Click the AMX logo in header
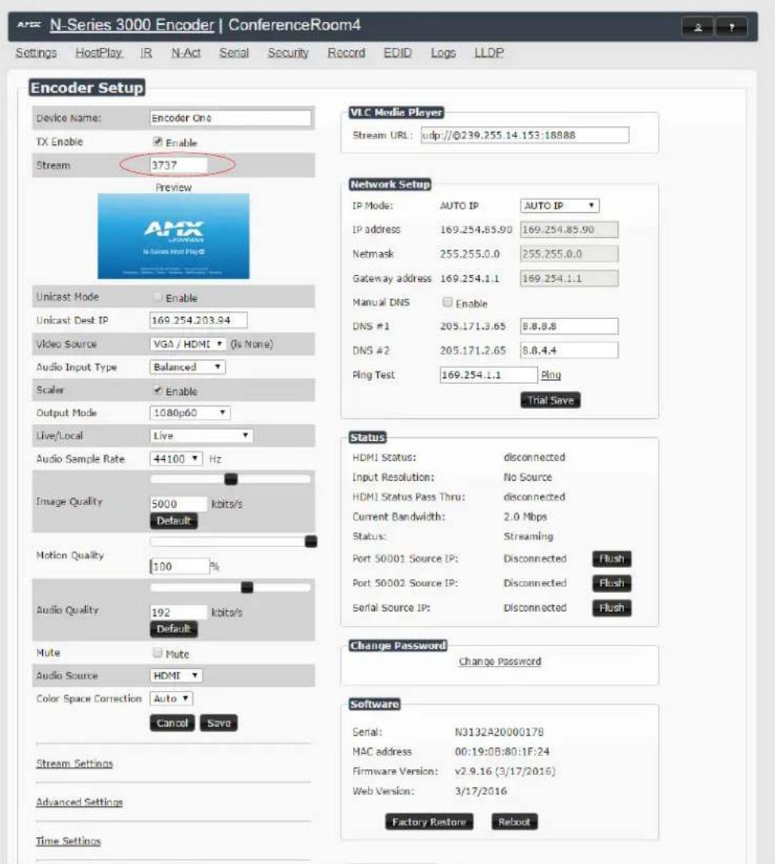775x864 pixels. [x=29, y=25]
